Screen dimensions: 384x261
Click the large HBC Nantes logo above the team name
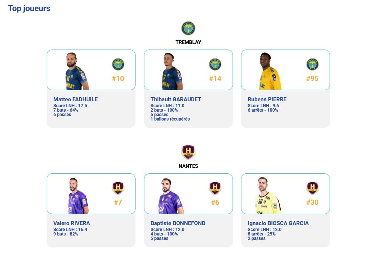tap(188, 152)
